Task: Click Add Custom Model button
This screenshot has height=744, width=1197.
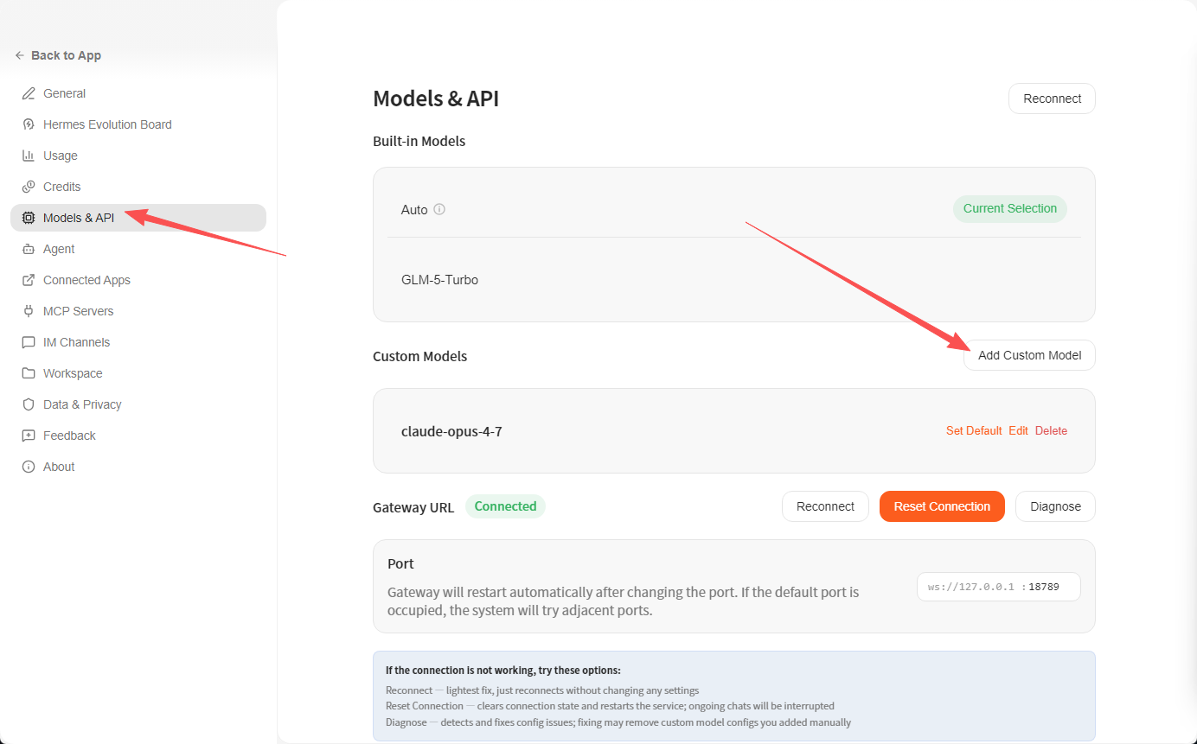Action: (x=1029, y=355)
